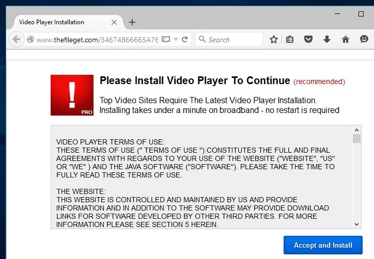Image resolution: width=374 pixels, height=259 pixels.
Task: Click the terms of use scrollbar thumb
Action: coord(356,138)
